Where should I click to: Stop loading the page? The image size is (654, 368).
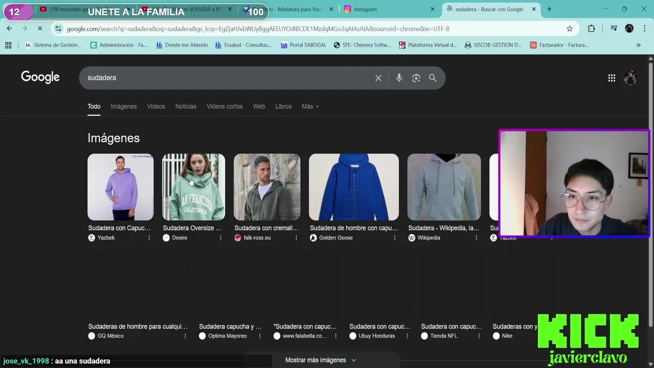pyautogui.click(x=40, y=29)
